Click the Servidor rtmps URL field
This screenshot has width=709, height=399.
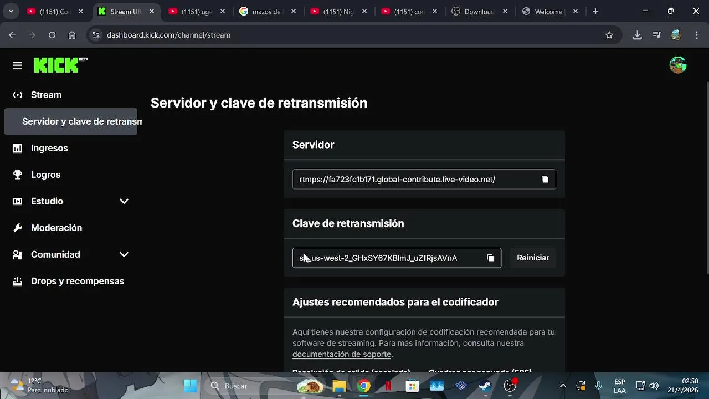click(x=424, y=179)
